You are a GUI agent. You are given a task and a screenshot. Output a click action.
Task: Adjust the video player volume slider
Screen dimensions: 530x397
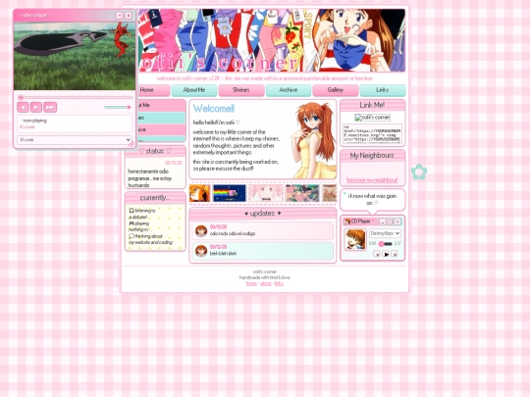pyautogui.click(x=118, y=107)
